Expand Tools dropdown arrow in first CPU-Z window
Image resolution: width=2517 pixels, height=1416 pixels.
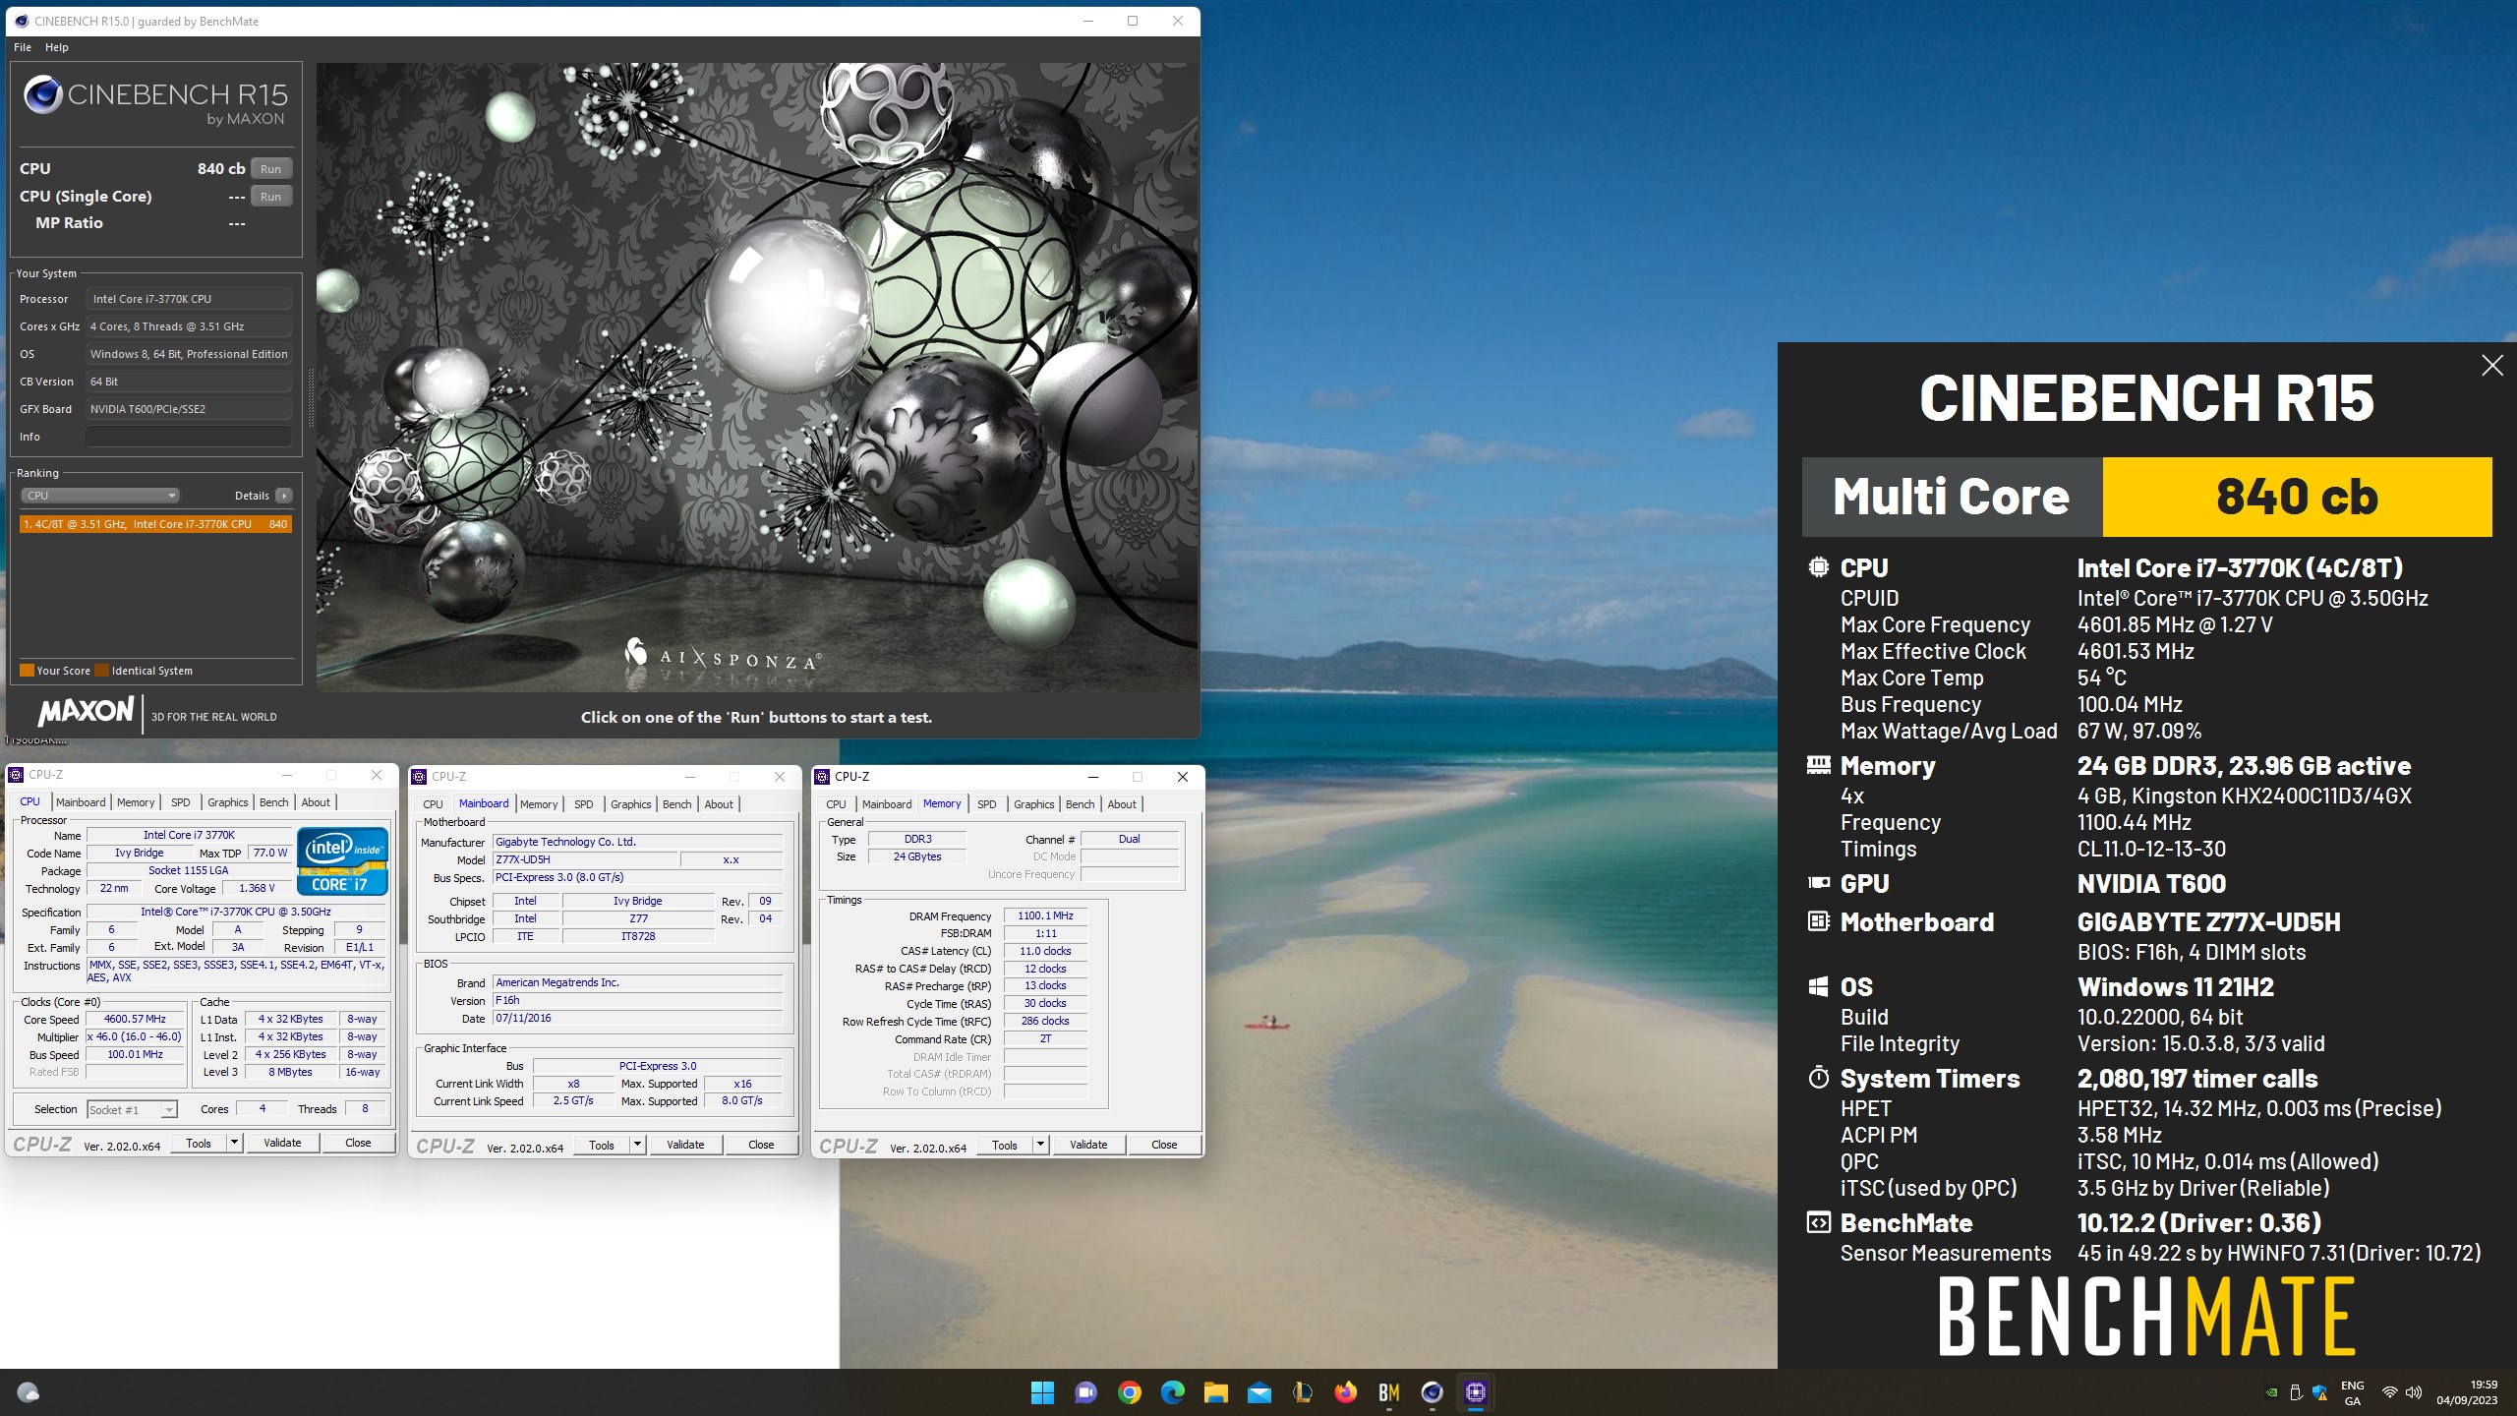pyautogui.click(x=234, y=1143)
